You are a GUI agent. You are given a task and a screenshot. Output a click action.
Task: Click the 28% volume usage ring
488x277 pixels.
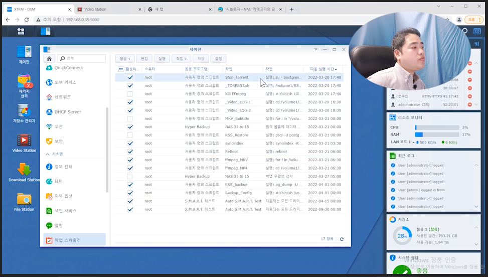click(402, 236)
